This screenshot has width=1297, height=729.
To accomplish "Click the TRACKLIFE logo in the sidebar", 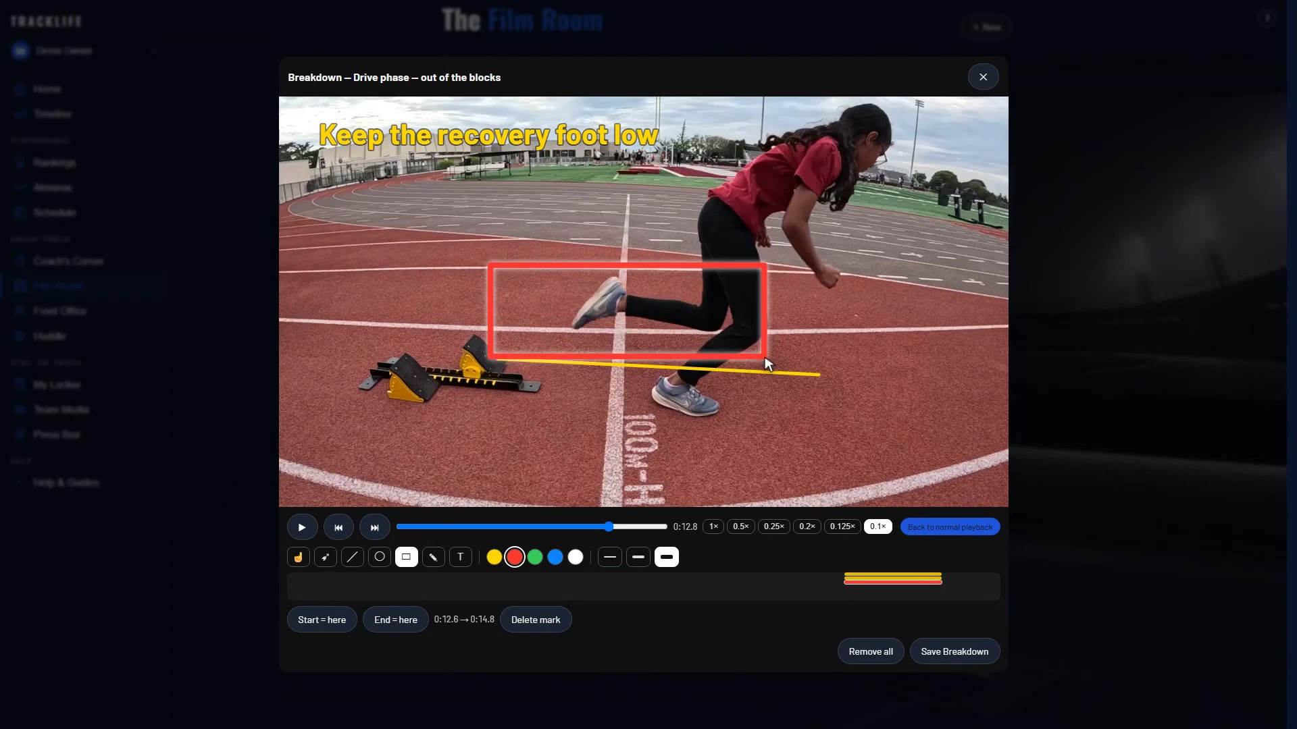I will (x=46, y=22).
